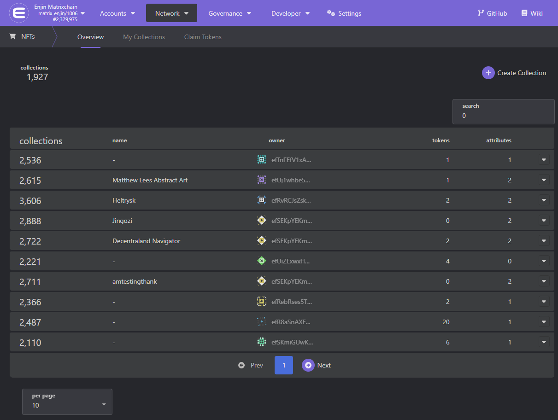This screenshot has width=558, height=420.
Task: Click the Next page label
Action: [x=324, y=365]
